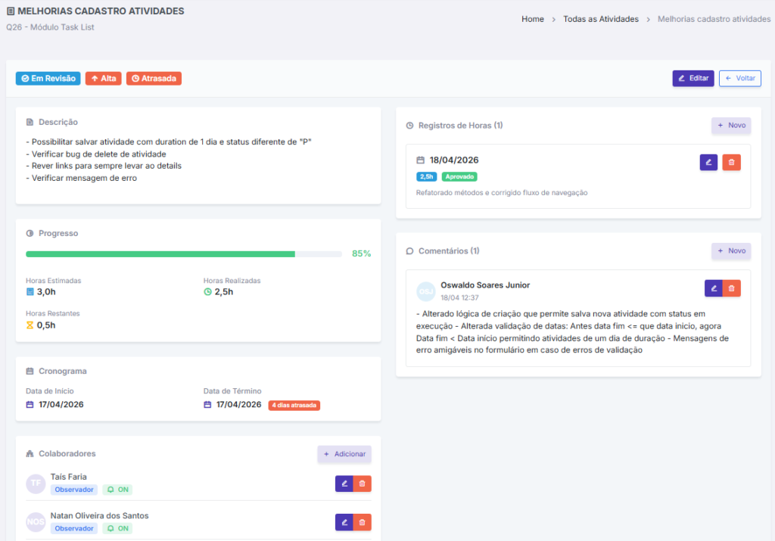Toggle Taís Faria's ON status
Screen dimensions: 775x541
tap(117, 490)
